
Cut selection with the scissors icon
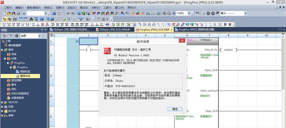click(54, 13)
